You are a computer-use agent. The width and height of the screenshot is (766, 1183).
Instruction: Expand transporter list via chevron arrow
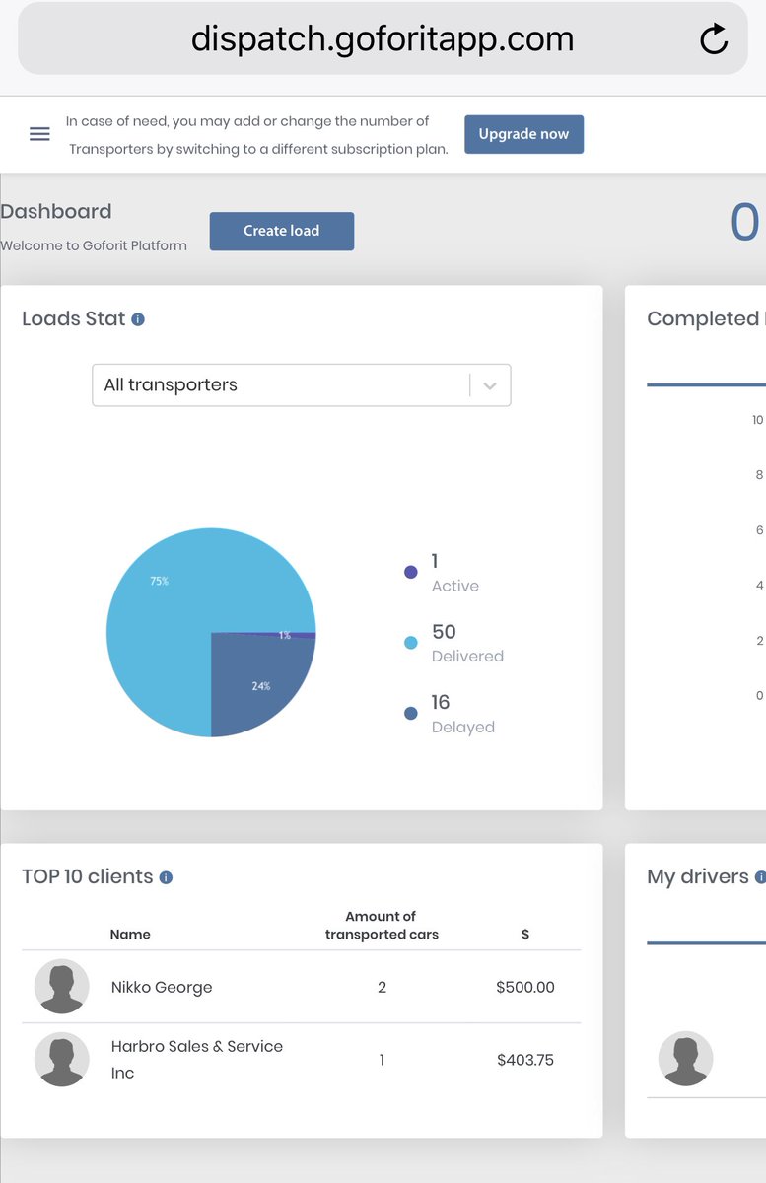pos(490,385)
